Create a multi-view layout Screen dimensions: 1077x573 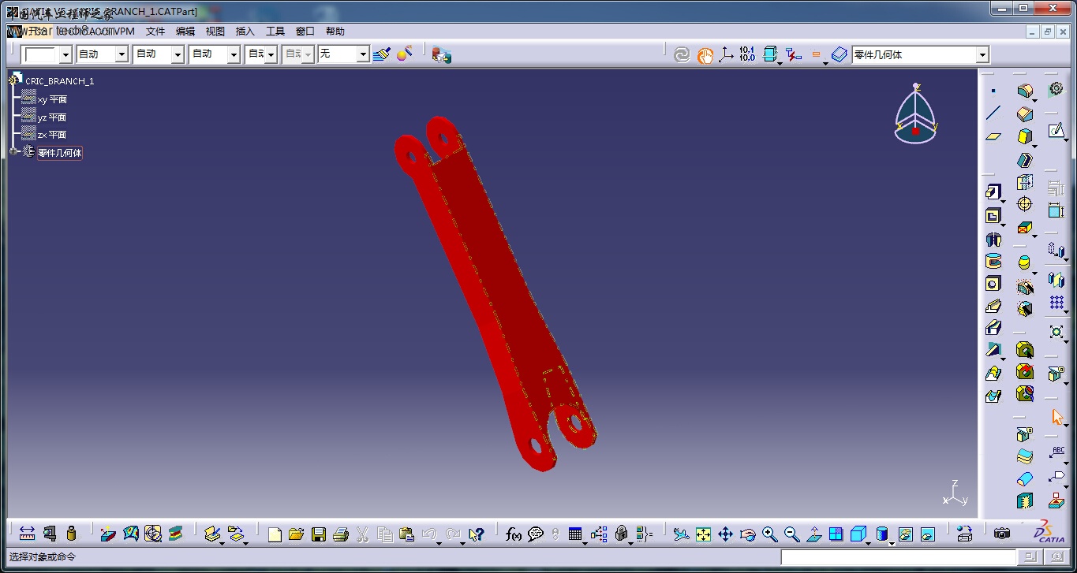[x=836, y=534]
